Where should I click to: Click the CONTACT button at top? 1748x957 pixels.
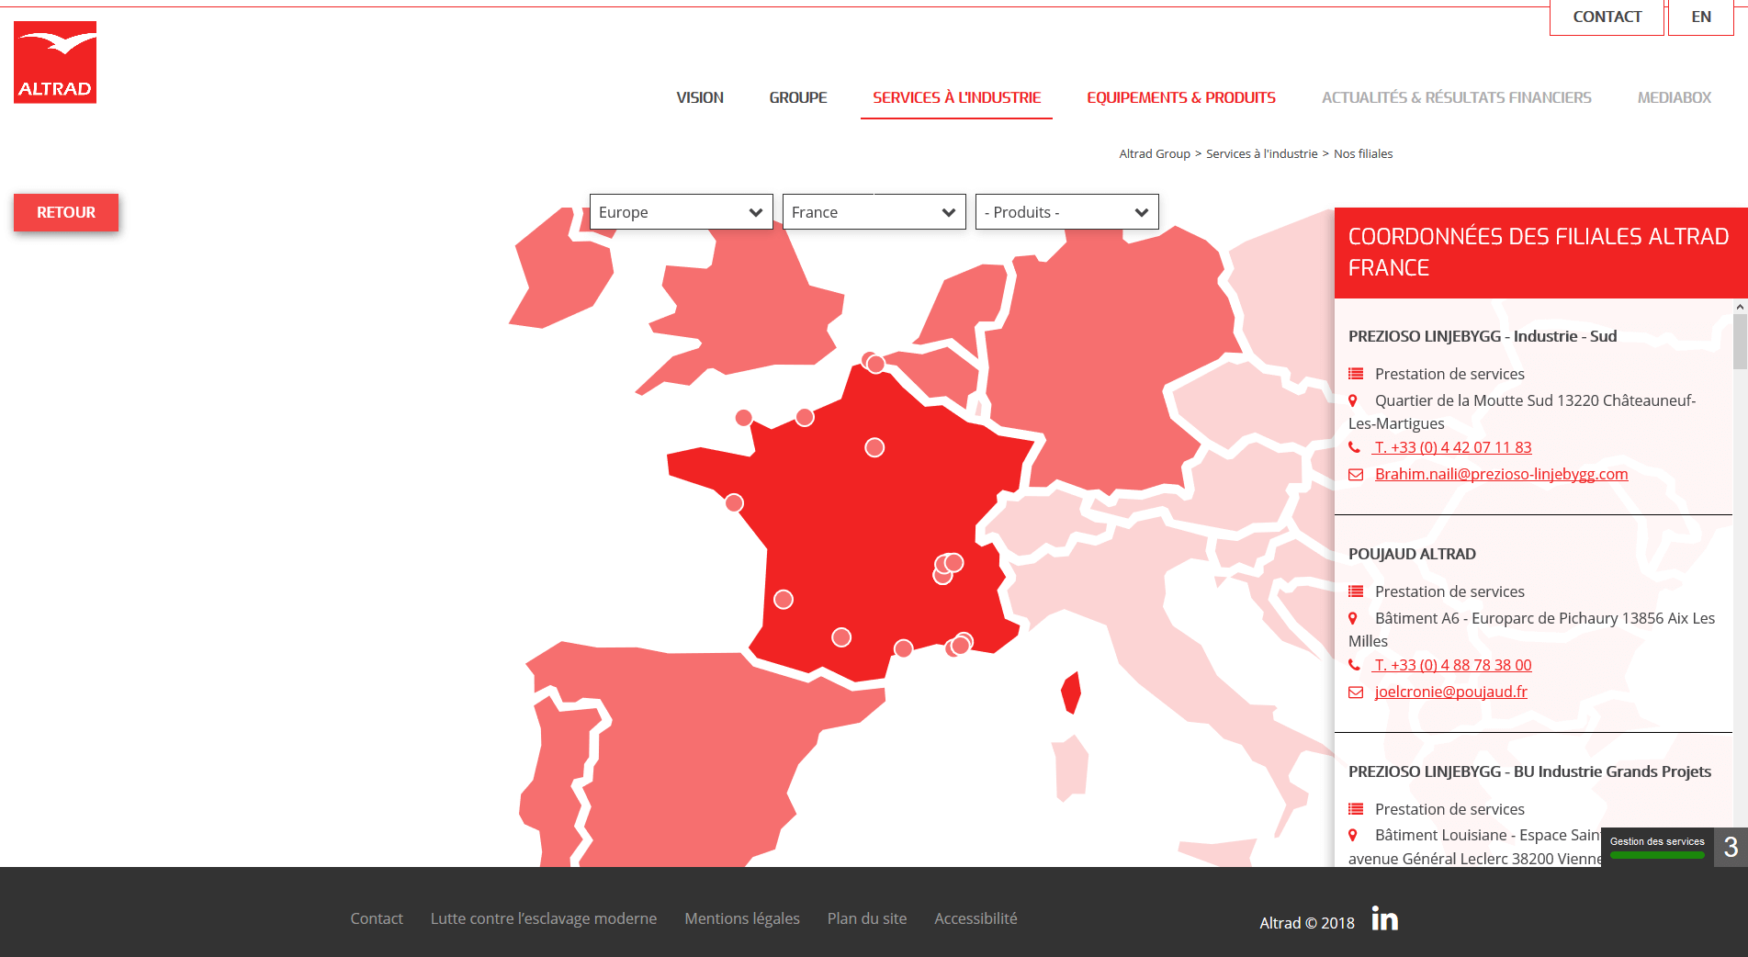(1607, 17)
